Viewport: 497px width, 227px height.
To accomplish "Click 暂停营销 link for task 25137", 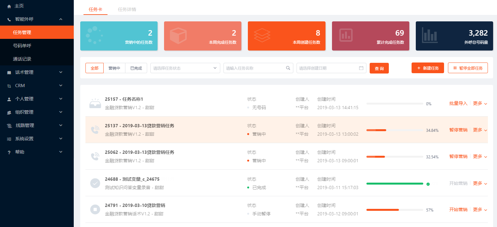I will coord(458,130).
